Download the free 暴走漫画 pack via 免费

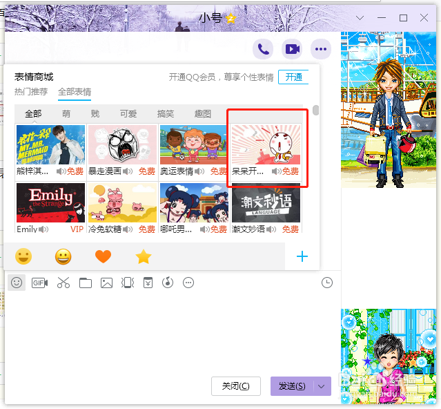pos(147,171)
